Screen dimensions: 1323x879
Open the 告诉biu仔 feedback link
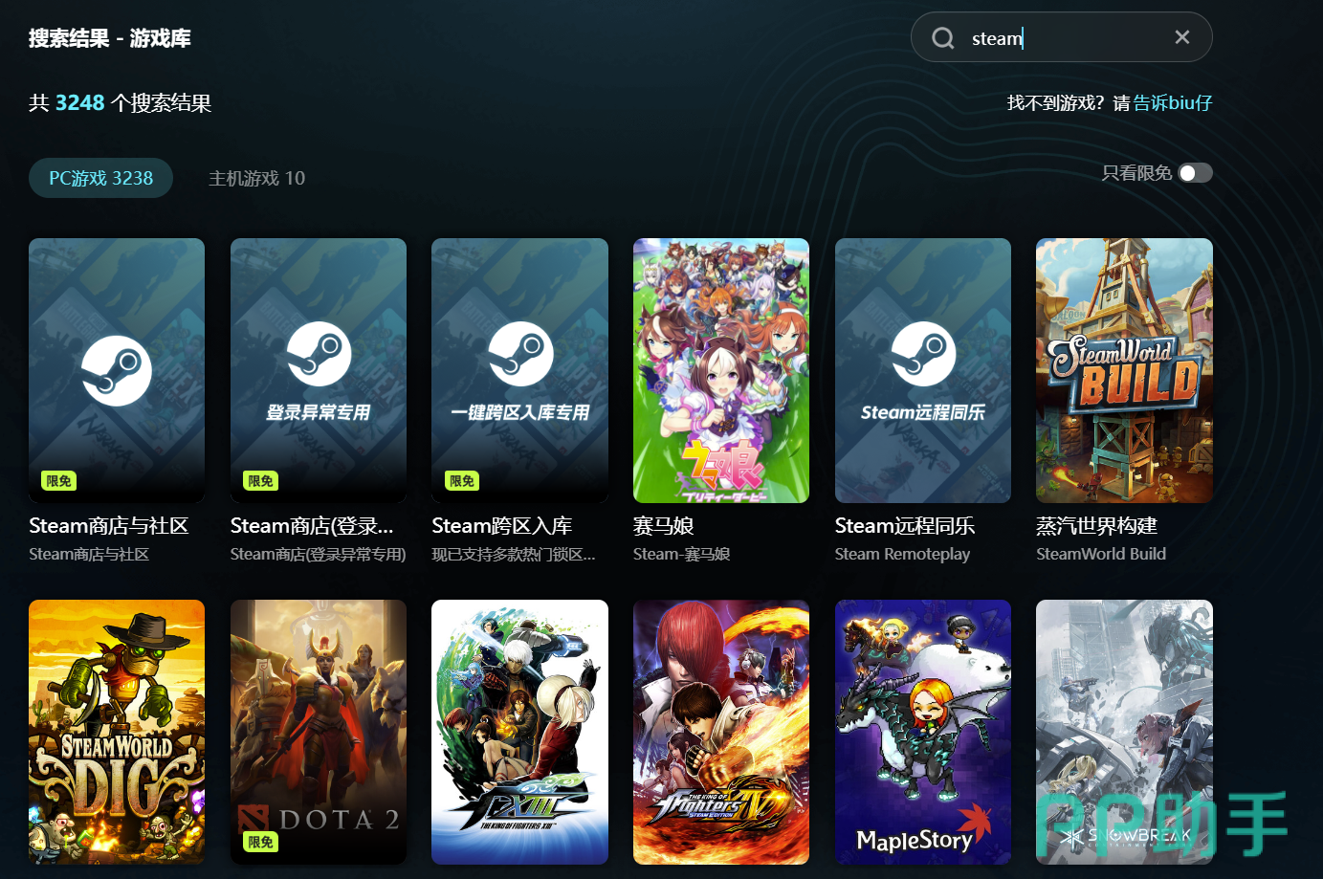[x=1172, y=103]
